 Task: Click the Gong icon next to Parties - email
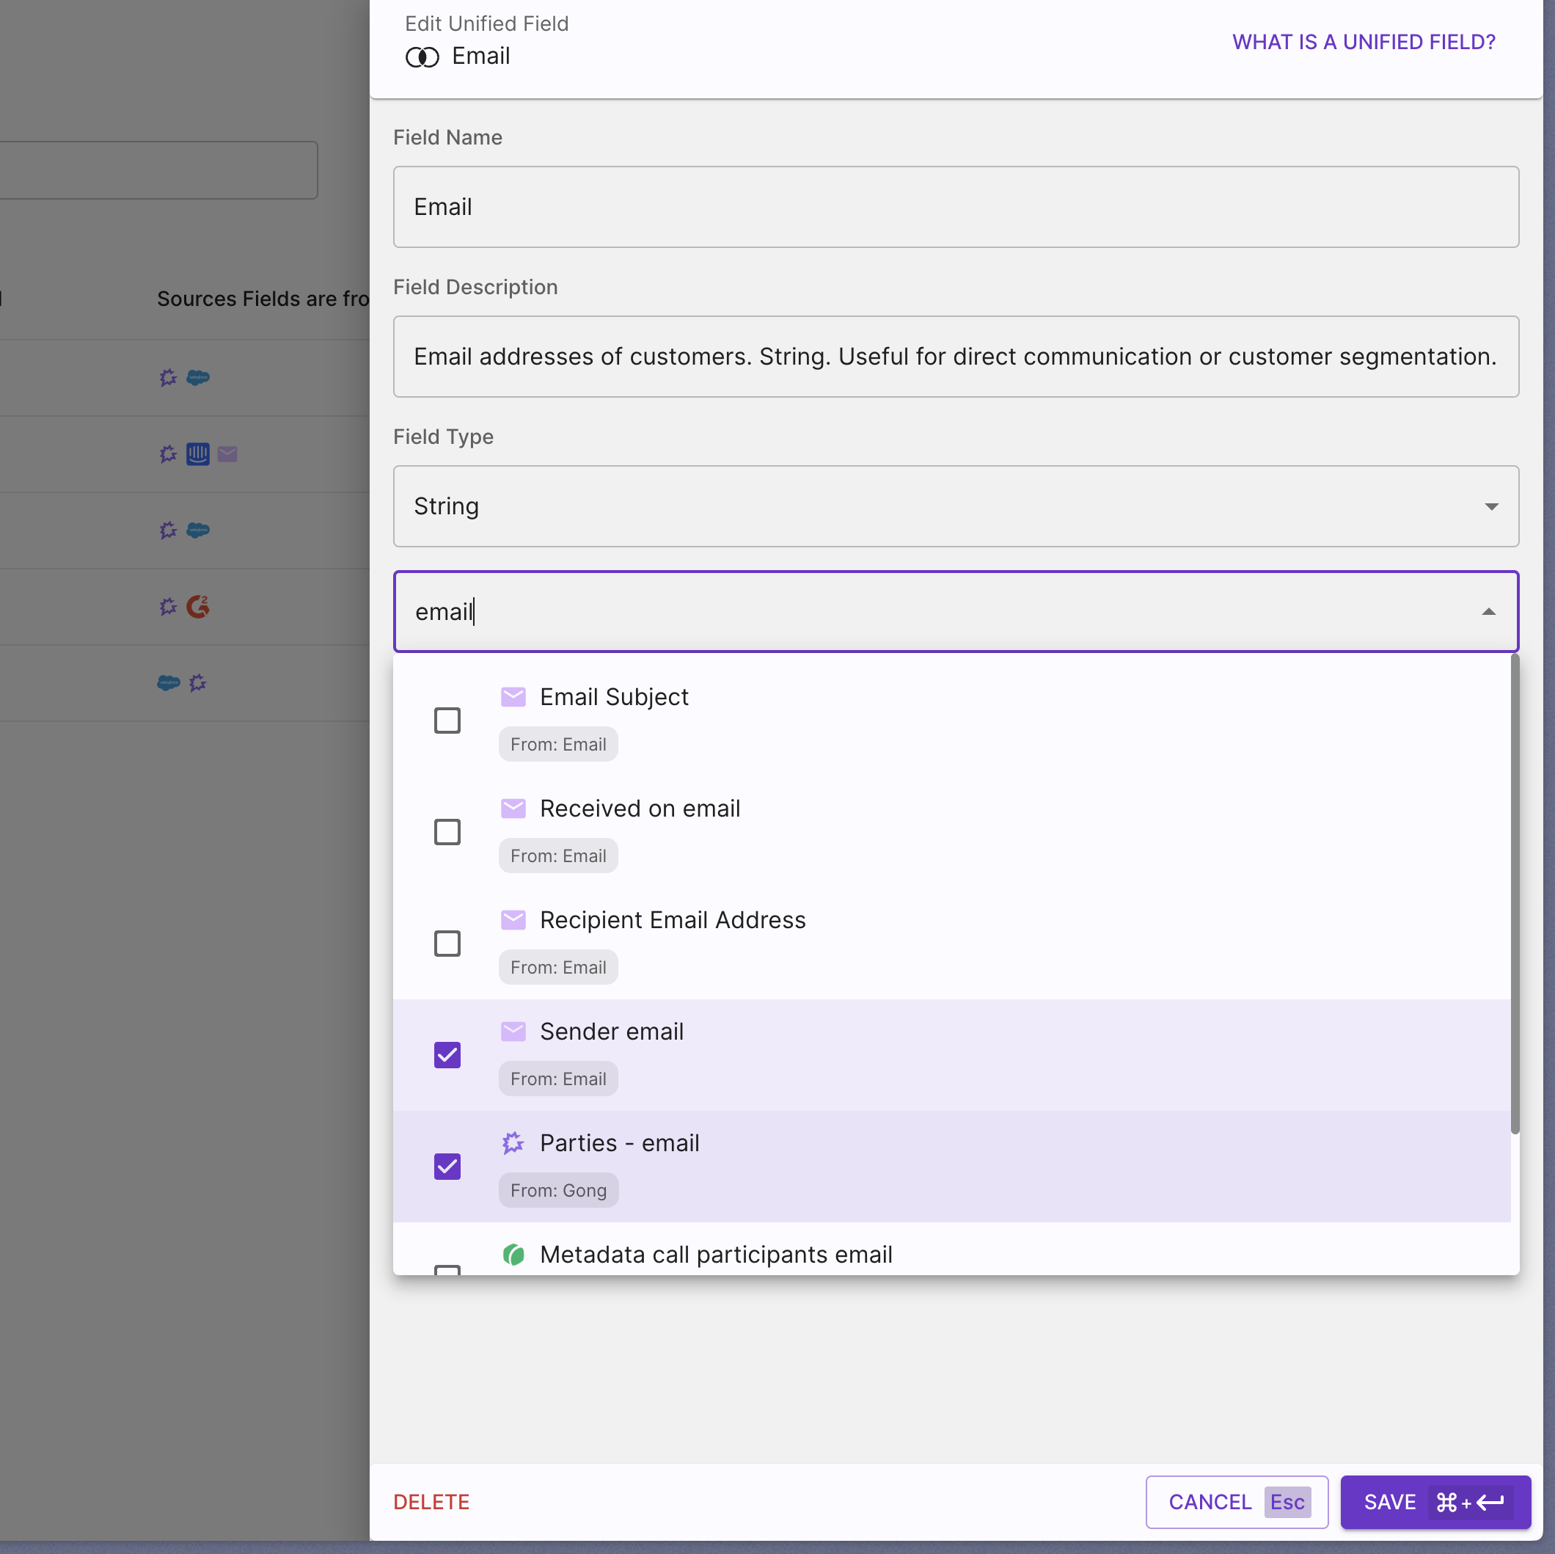(x=513, y=1142)
